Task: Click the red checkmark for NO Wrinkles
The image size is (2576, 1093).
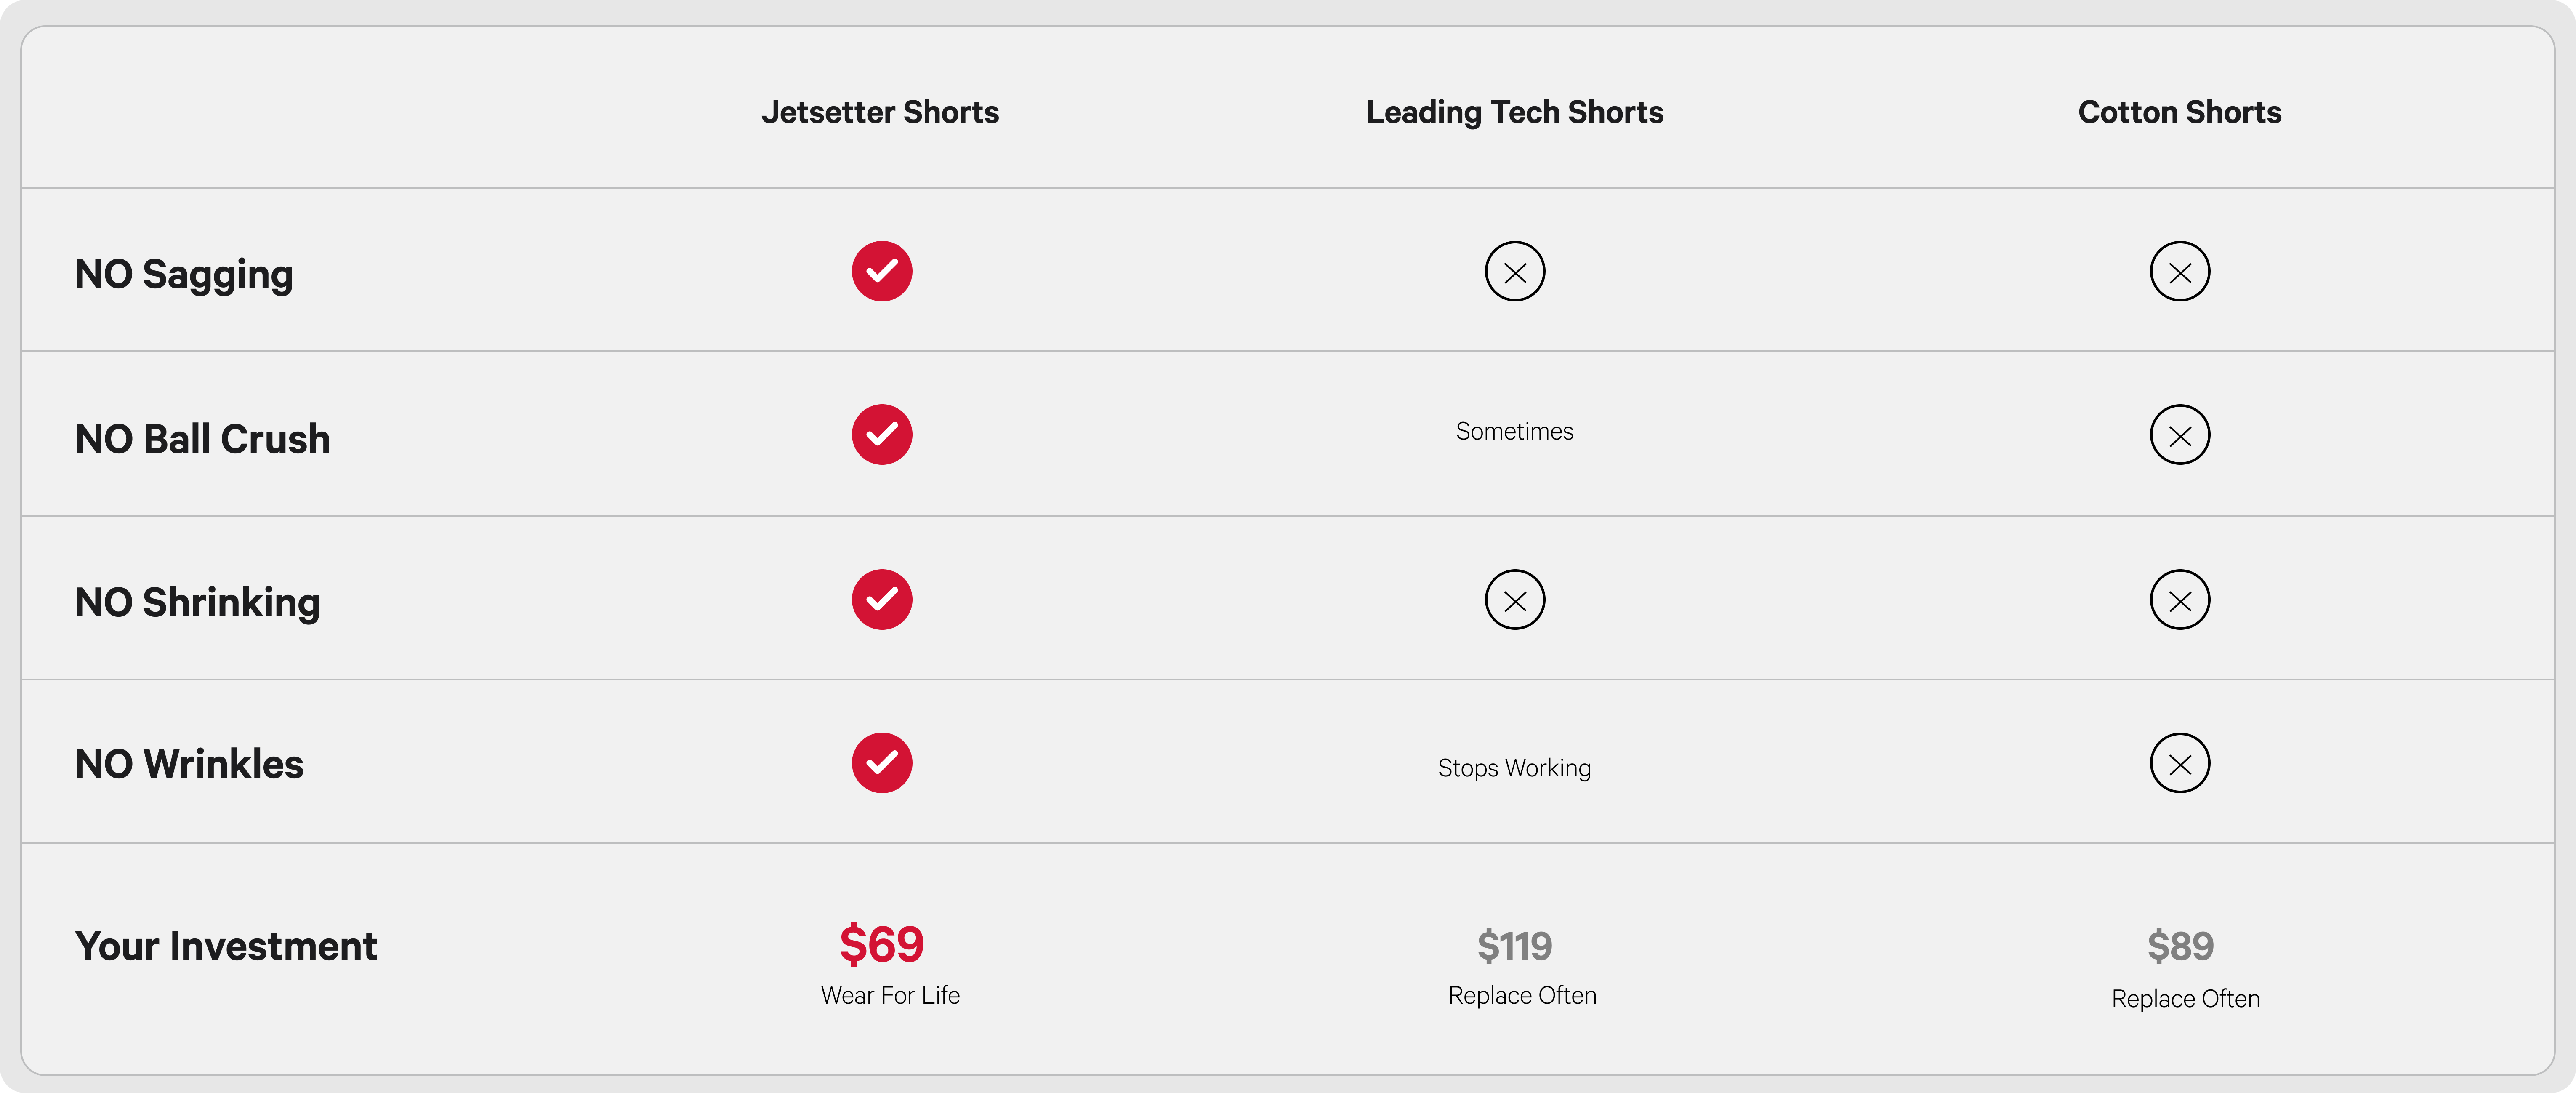Action: (x=881, y=763)
